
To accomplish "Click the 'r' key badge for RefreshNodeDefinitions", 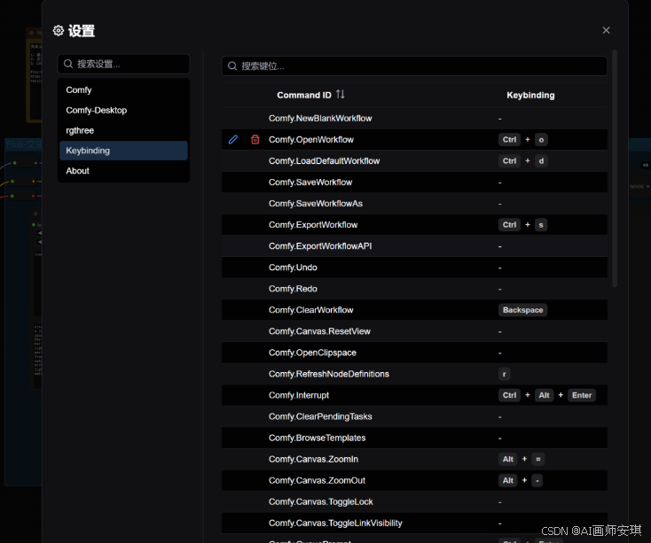I will 504,374.
